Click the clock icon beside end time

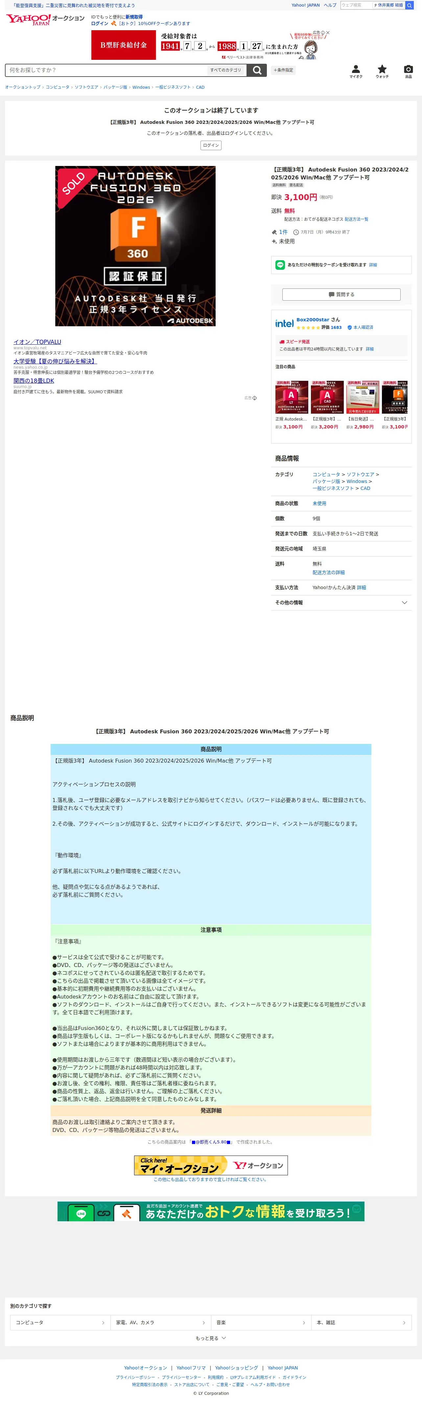(296, 232)
